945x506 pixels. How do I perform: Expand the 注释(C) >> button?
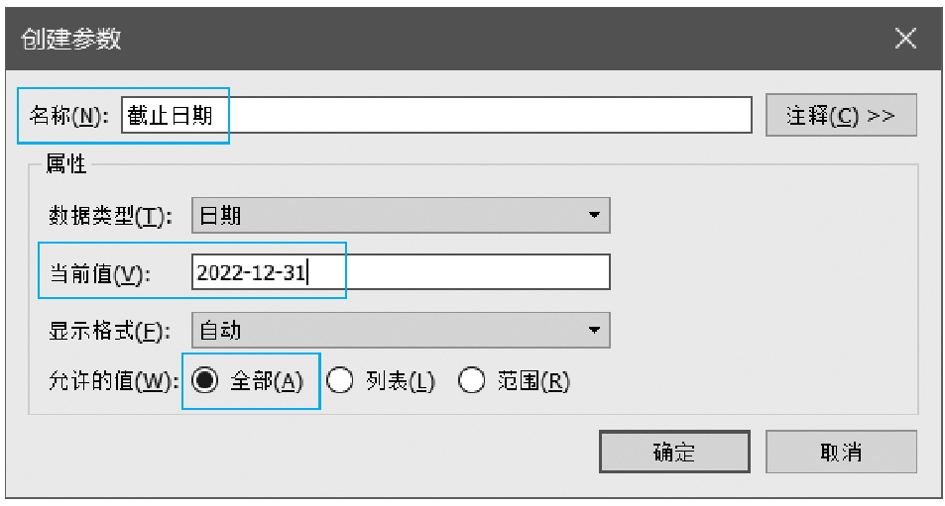click(840, 115)
